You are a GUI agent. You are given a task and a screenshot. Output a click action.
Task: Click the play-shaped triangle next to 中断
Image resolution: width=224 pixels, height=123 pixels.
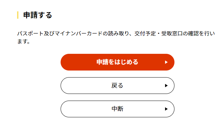point(166,109)
